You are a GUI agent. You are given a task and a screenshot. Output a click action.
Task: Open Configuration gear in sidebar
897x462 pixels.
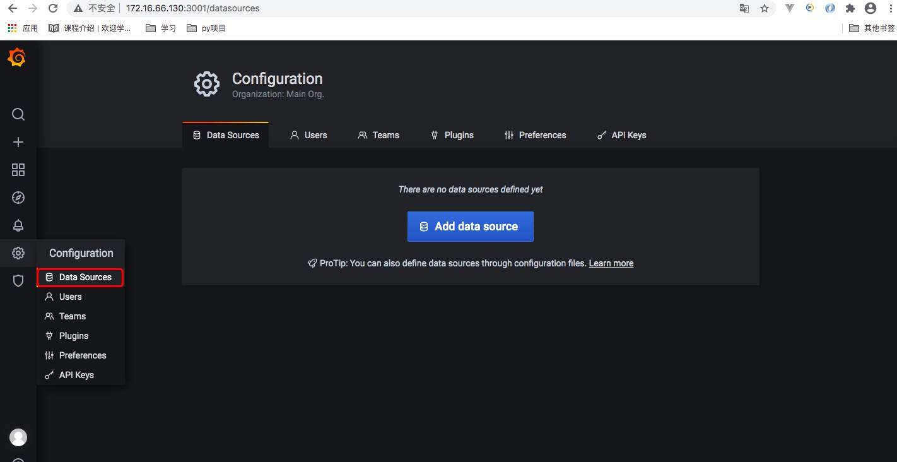18,253
